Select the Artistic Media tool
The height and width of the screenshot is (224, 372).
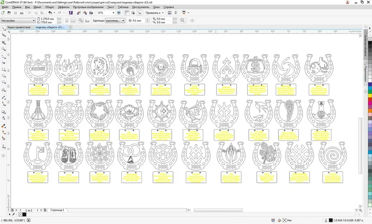click(3, 63)
